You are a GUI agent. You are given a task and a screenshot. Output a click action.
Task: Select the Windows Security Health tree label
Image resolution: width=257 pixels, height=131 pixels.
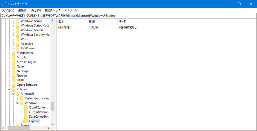pyautogui.click(x=36, y=35)
